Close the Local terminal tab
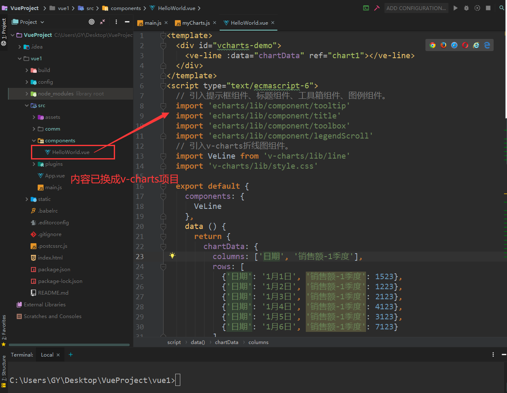Screen dimensions: 507x393 click(58, 355)
